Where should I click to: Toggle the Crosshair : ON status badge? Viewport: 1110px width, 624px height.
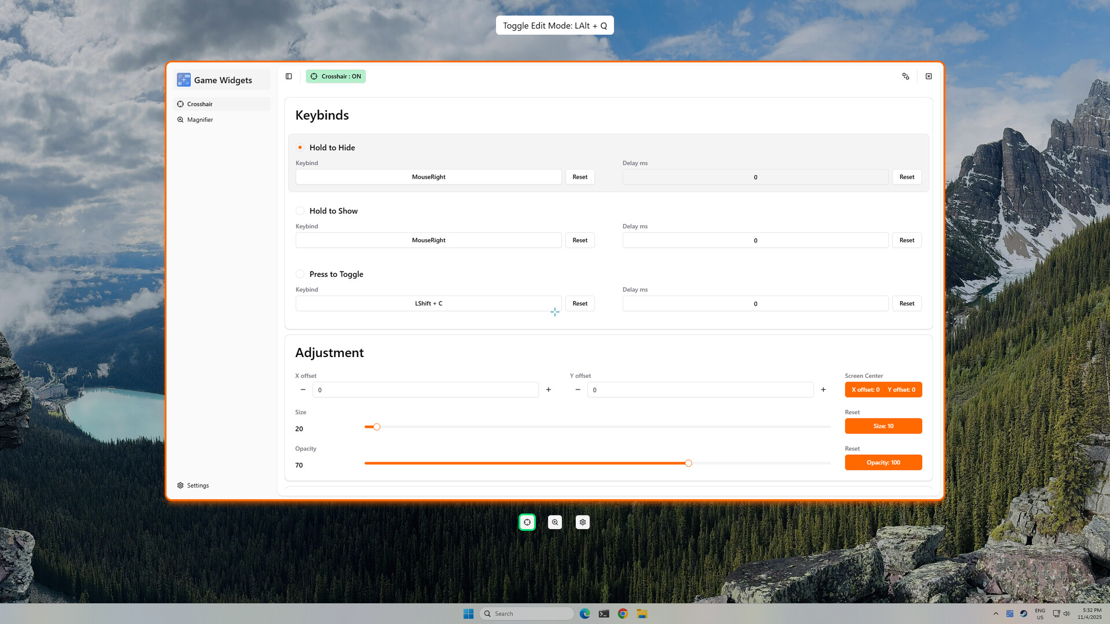click(x=335, y=76)
